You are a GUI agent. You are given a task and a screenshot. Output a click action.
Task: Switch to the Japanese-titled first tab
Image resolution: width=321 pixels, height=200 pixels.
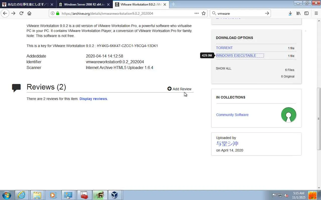point(28,4)
